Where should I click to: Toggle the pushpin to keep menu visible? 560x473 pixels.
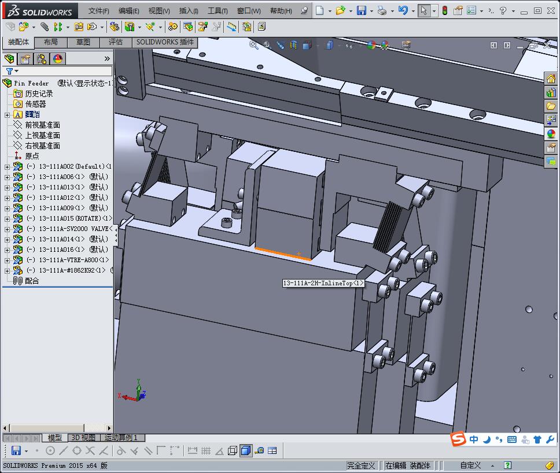[304, 11]
